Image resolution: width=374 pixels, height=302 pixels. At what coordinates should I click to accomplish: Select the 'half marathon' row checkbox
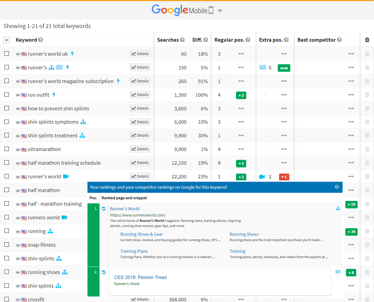(x=6, y=190)
